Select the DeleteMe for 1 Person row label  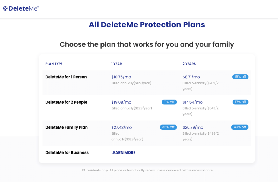click(66, 77)
